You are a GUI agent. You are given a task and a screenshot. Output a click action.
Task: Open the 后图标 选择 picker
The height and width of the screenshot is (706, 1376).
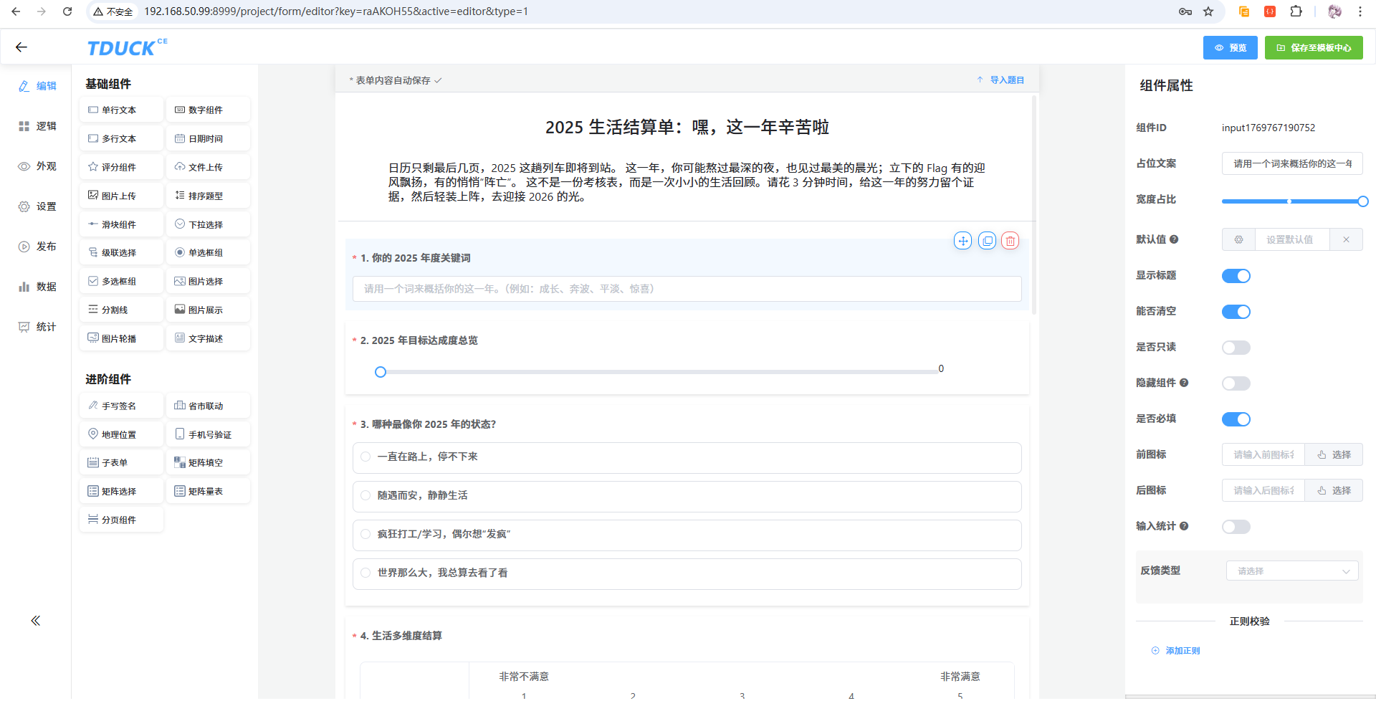1333,490
